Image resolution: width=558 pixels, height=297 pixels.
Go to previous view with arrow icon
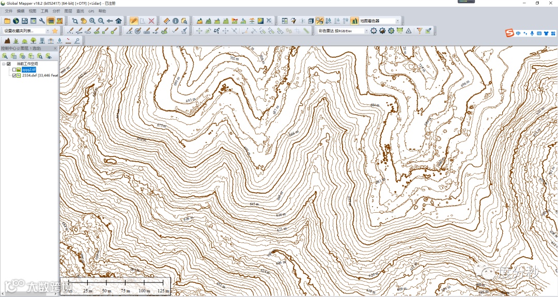[110, 21]
